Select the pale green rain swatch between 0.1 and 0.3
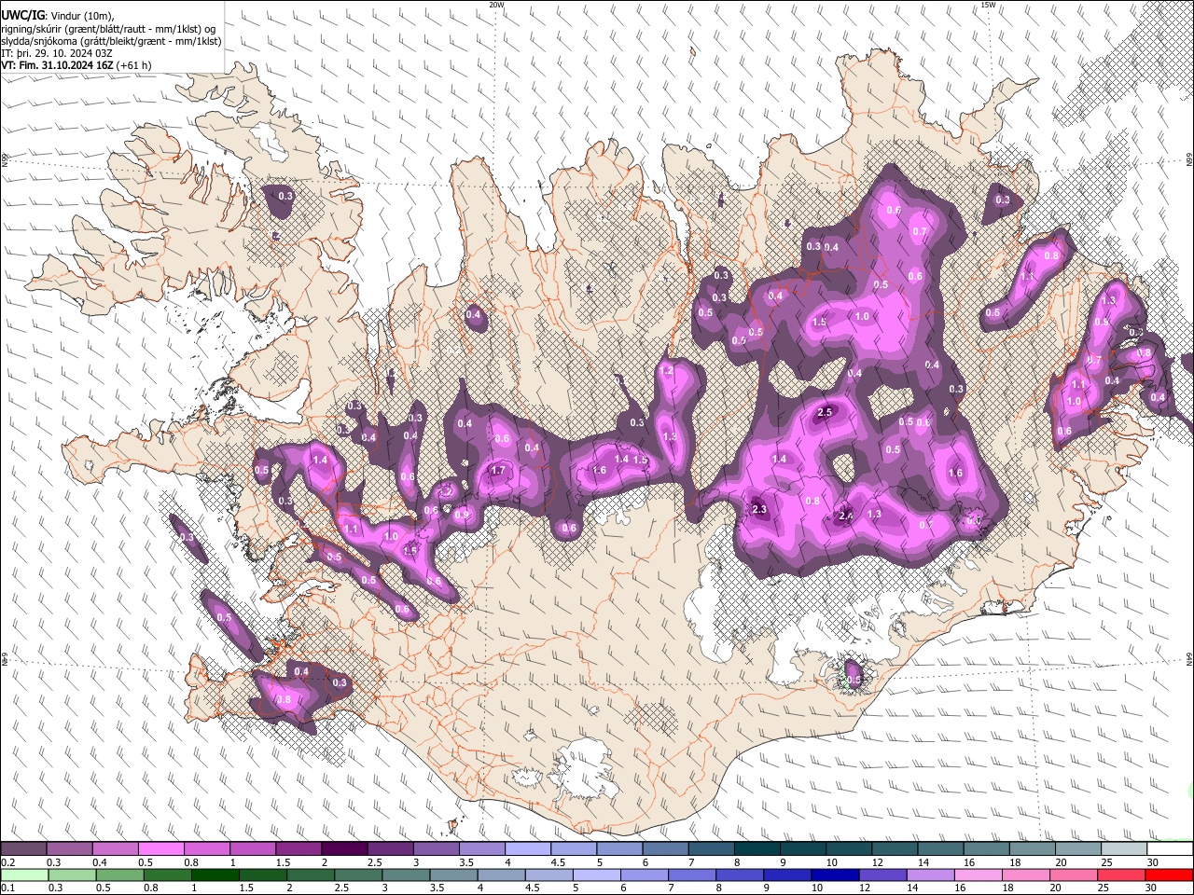The image size is (1194, 895). click(x=23, y=875)
